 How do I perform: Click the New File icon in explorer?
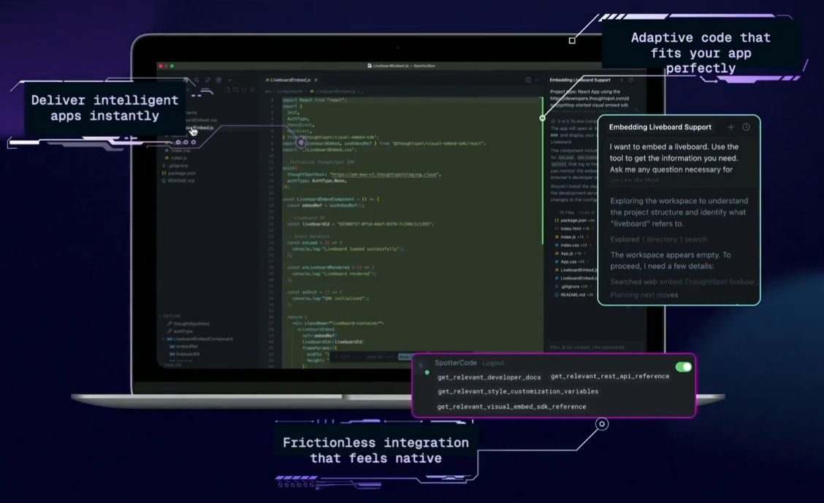[x=227, y=91]
